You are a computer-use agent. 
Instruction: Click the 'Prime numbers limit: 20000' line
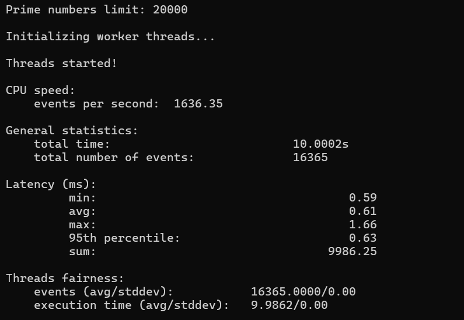96,10
